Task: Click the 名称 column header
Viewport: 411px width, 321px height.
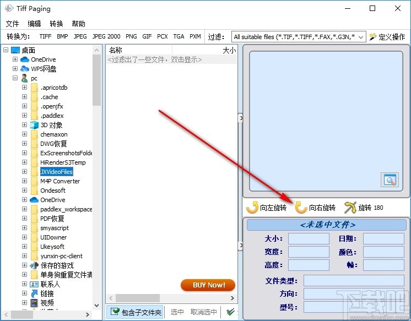Action: (x=139, y=50)
